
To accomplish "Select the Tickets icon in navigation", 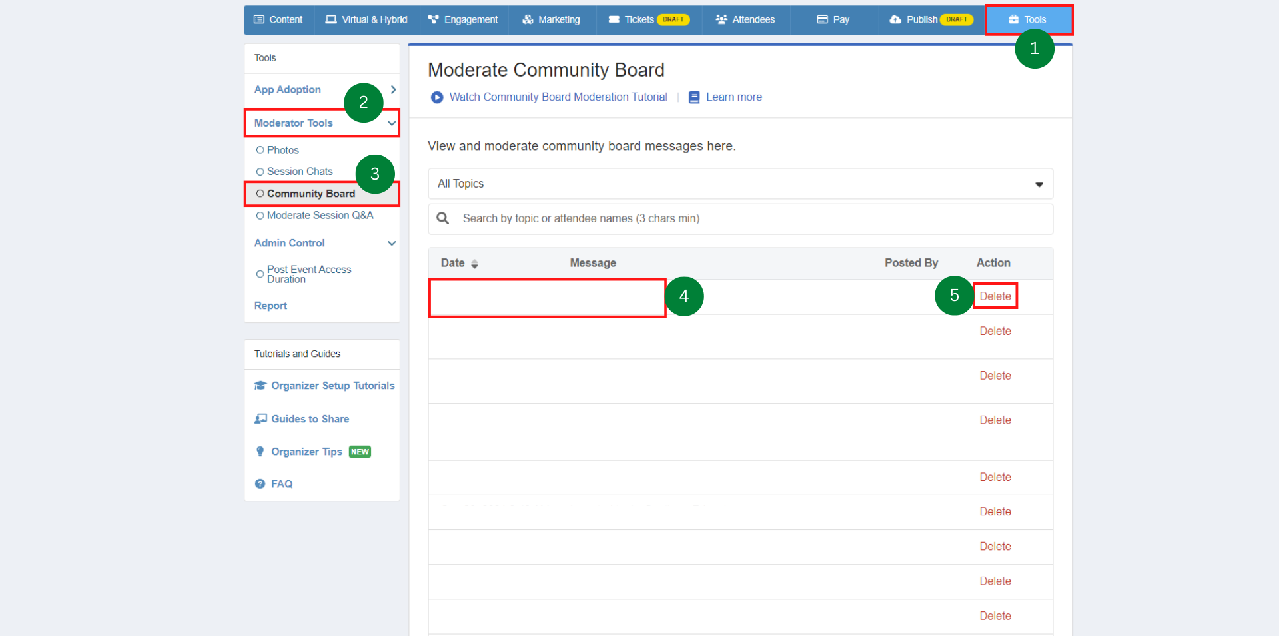I will click(614, 19).
